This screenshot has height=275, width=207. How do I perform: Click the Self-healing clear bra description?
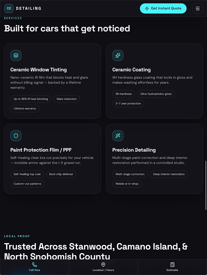tap(52, 160)
